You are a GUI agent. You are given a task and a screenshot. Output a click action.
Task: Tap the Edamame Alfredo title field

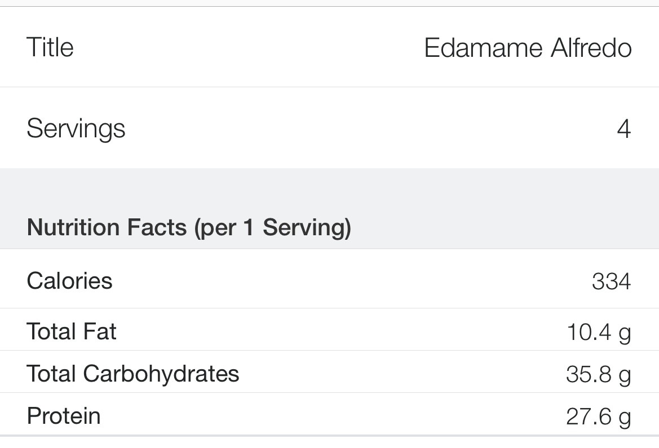(527, 48)
